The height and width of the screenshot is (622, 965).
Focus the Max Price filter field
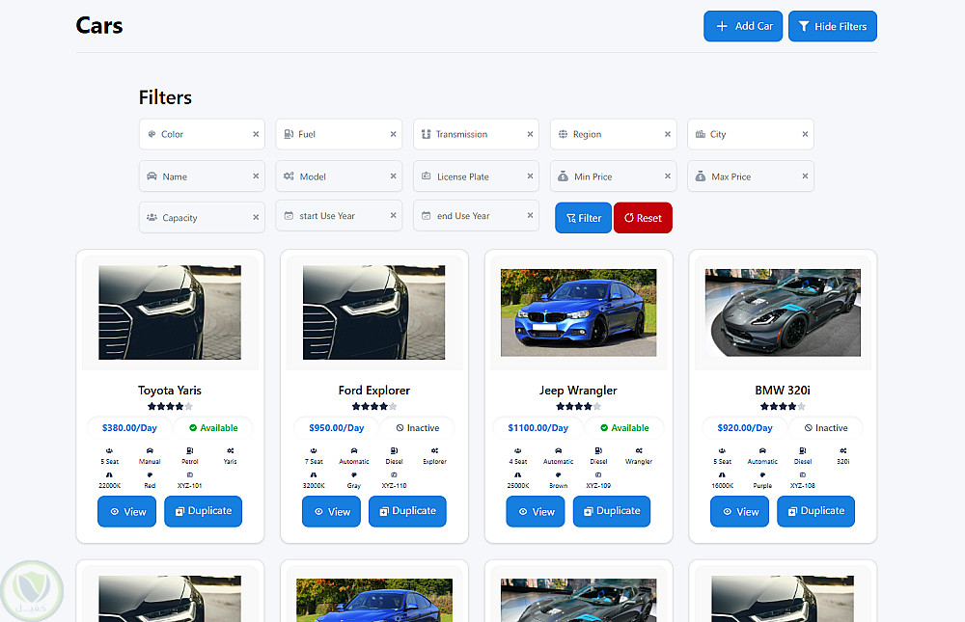pyautogui.click(x=750, y=176)
